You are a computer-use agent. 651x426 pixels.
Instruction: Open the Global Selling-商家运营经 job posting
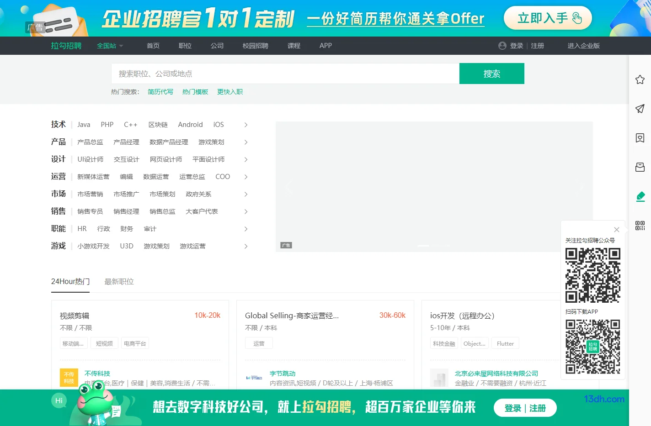(x=292, y=316)
